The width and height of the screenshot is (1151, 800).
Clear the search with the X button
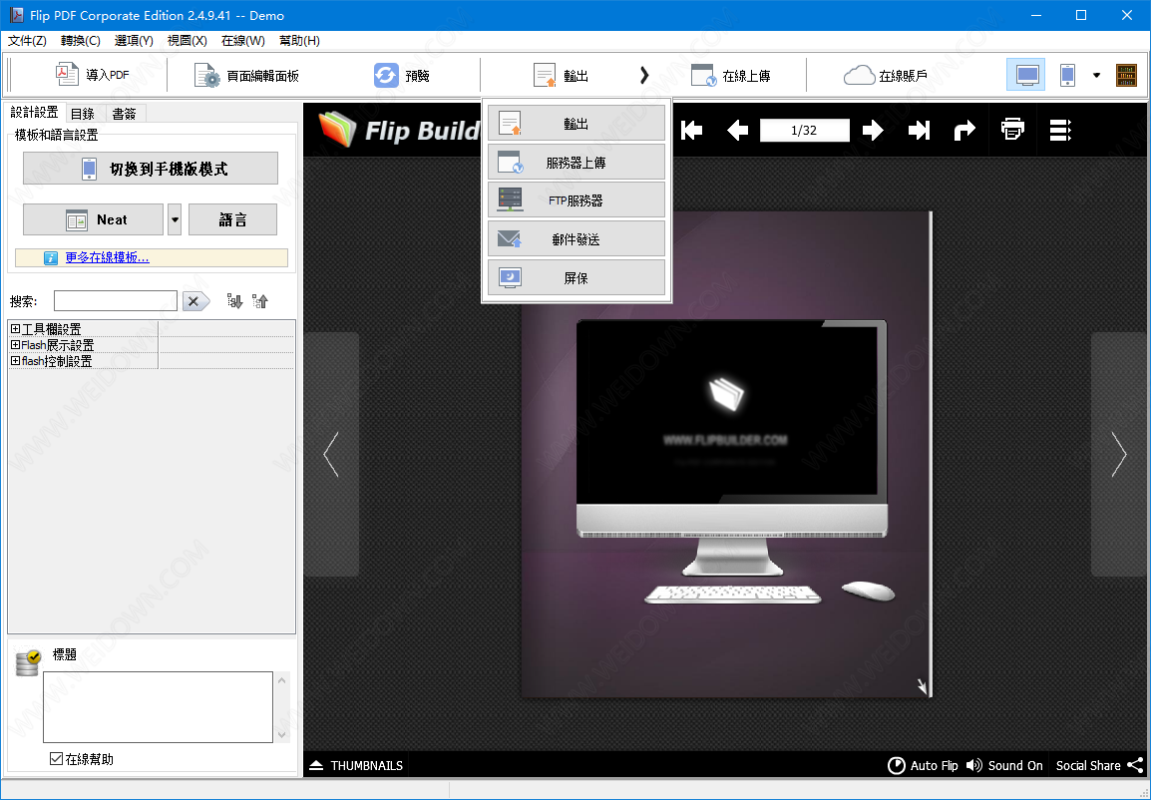point(195,301)
